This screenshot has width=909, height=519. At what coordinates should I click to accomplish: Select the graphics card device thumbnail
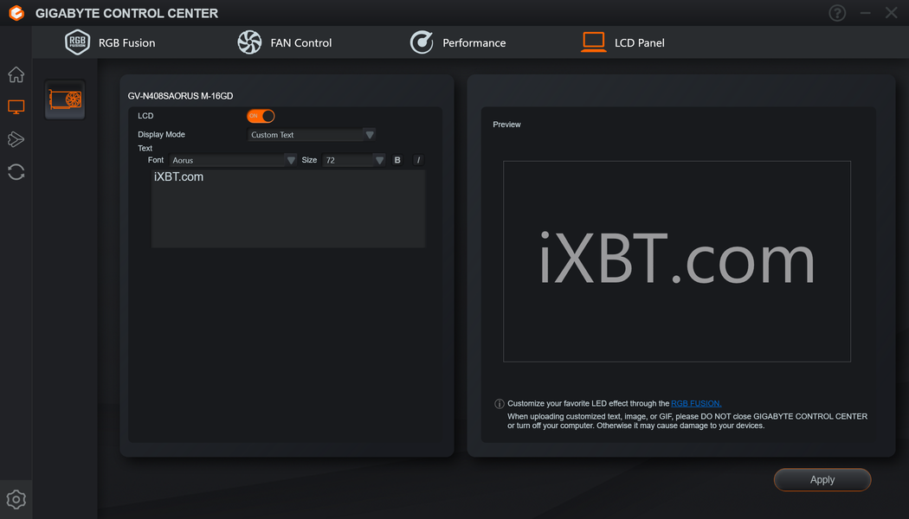65,99
